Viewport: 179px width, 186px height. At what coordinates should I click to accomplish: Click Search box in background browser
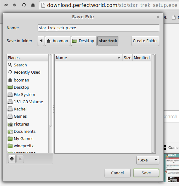(171, 116)
